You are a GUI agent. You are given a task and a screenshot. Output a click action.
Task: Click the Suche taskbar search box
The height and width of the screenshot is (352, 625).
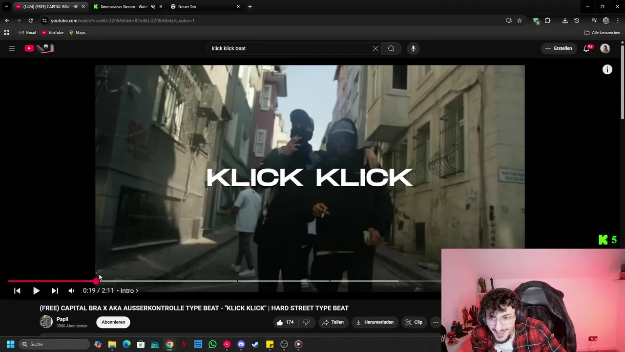(x=54, y=344)
